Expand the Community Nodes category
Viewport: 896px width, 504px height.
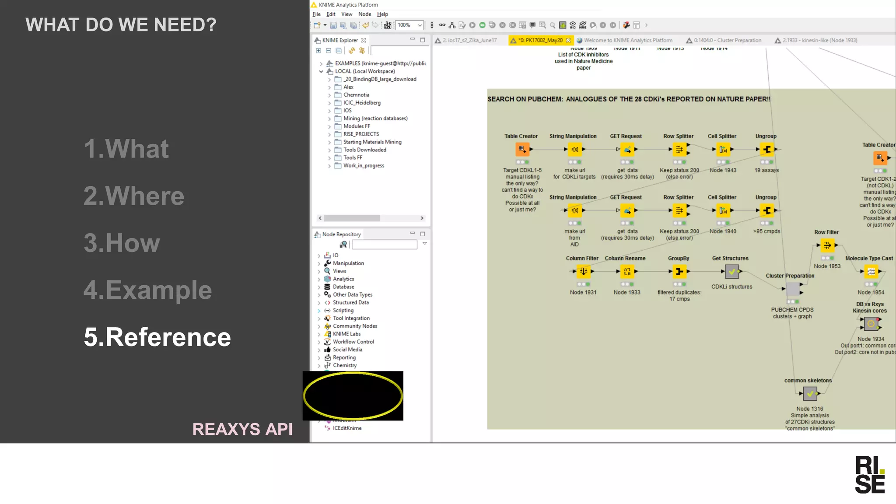pyautogui.click(x=319, y=326)
